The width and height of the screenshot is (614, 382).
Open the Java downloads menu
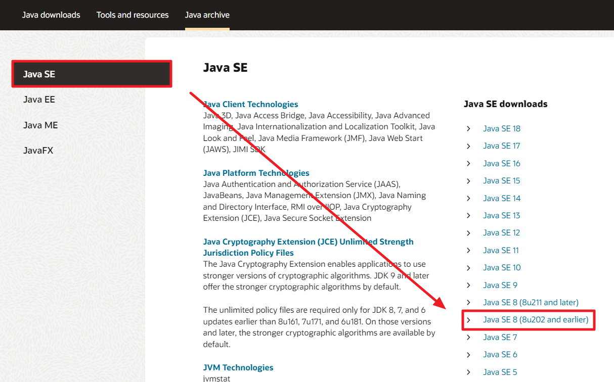tap(51, 15)
